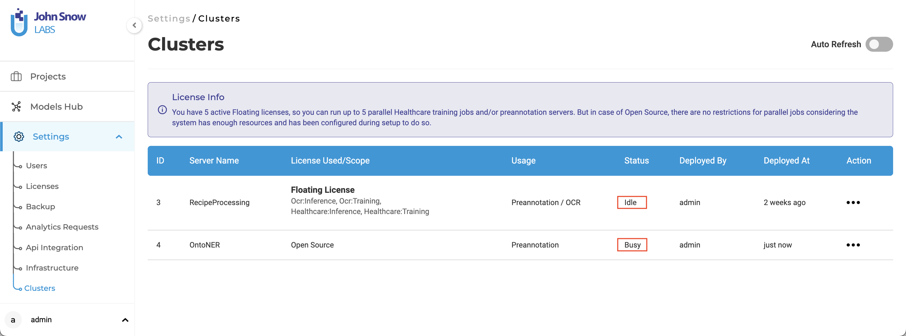The height and width of the screenshot is (336, 906).
Task: Collapse the sidebar with the arrow button
Action: [134, 25]
